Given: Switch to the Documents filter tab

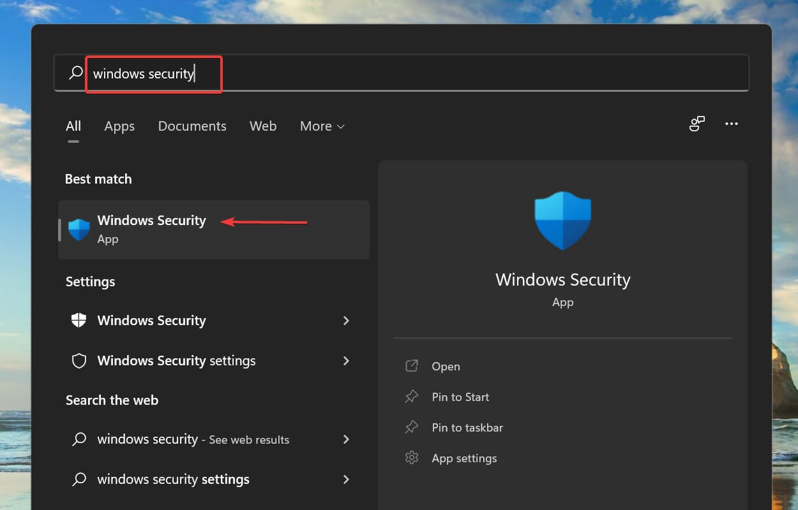Looking at the screenshot, I should 192,126.
